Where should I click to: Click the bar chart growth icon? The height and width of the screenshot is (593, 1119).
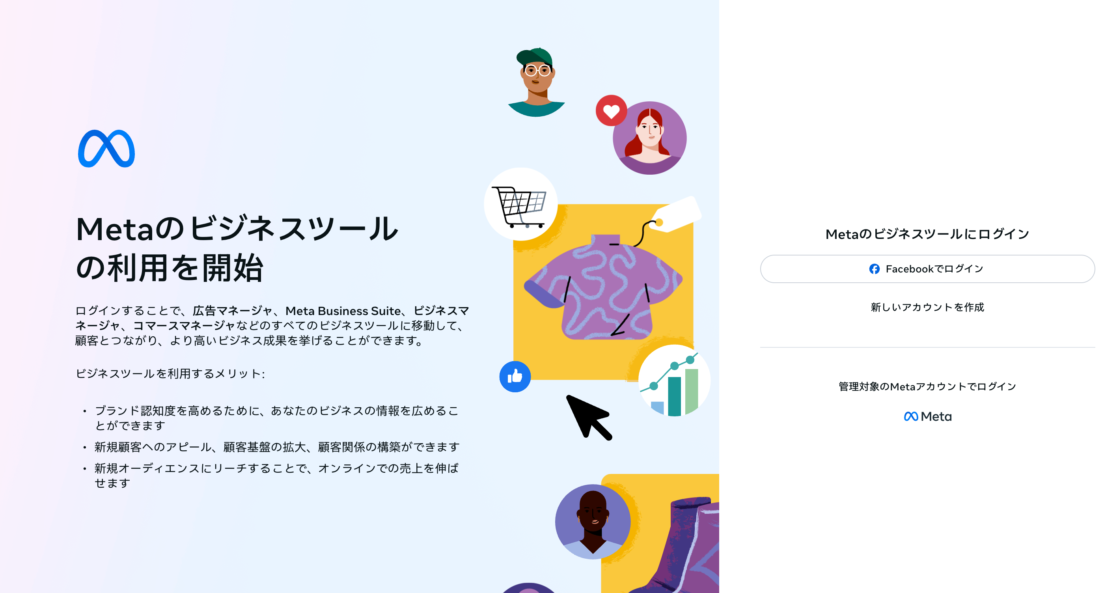[x=674, y=380]
